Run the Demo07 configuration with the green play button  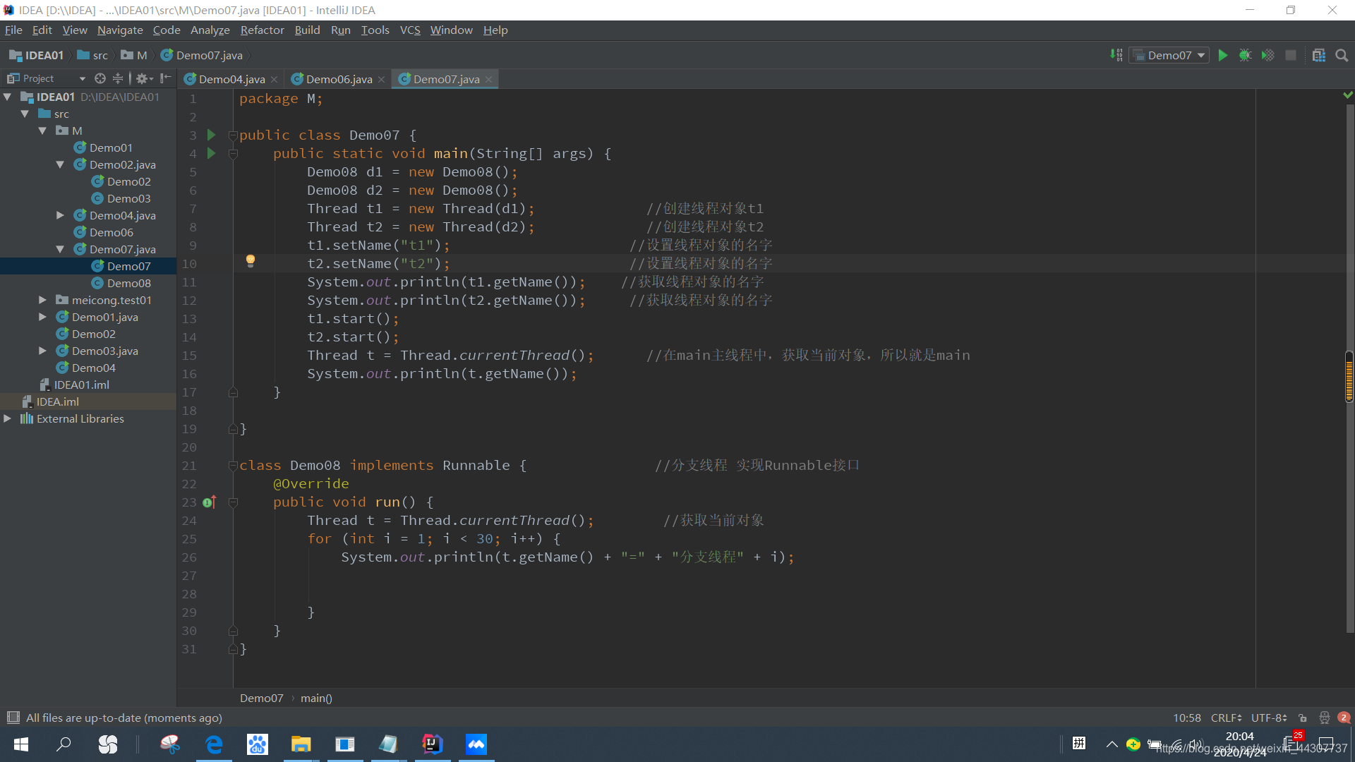click(x=1223, y=56)
